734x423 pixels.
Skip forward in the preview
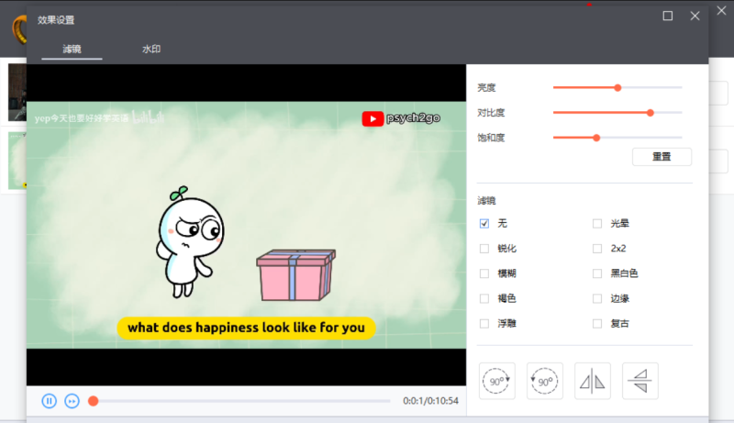(72, 401)
